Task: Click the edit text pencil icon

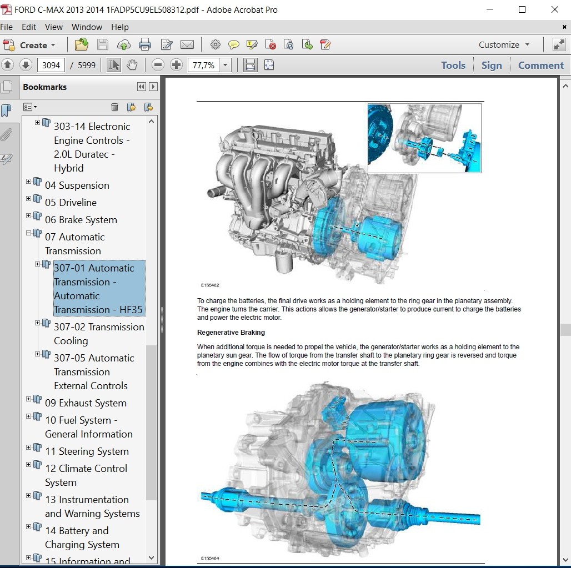Action: [167, 45]
